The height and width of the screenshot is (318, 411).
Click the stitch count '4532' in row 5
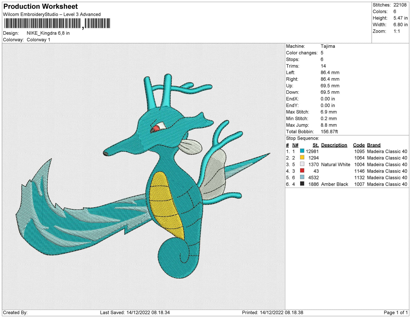pyautogui.click(x=313, y=178)
